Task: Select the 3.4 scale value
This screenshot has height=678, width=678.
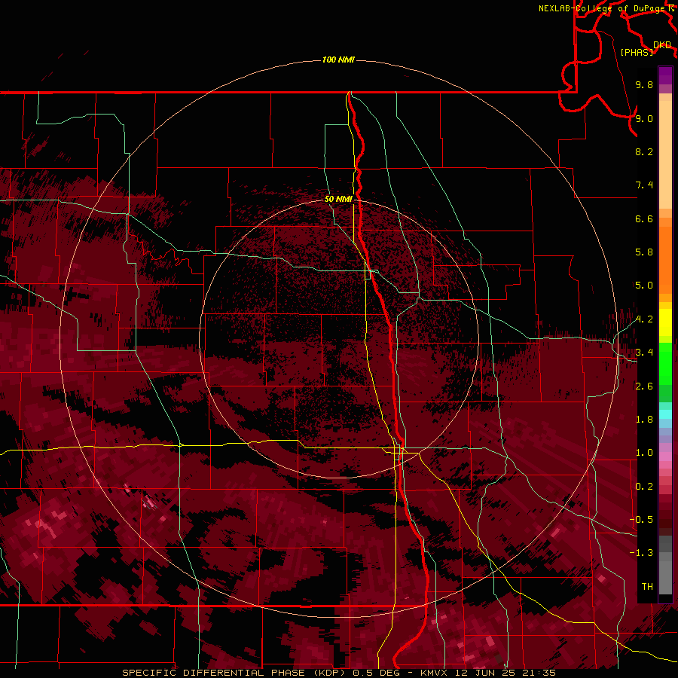Action: 644,353
